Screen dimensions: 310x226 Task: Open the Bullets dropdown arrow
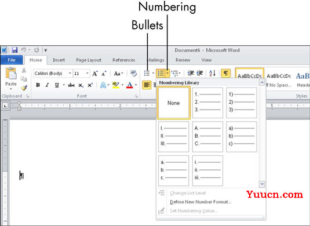tap(153, 73)
